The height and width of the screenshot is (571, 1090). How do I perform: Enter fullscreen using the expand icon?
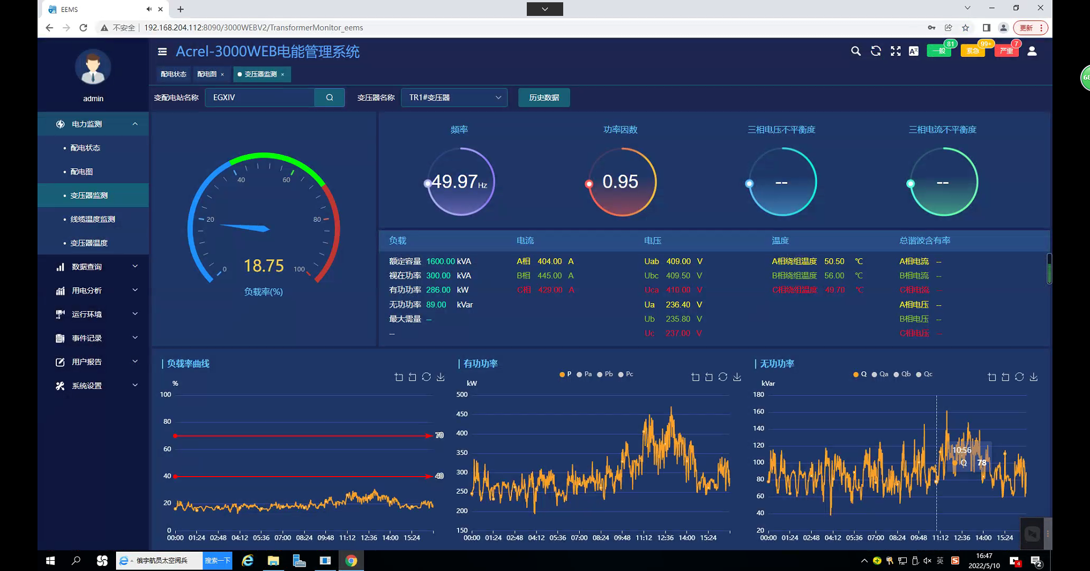pos(895,51)
